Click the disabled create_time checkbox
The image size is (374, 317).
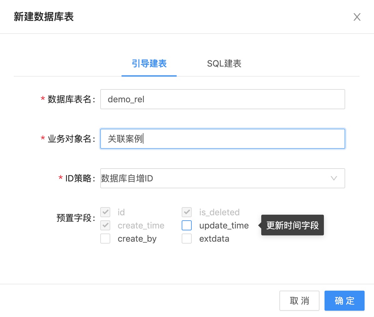click(x=105, y=225)
